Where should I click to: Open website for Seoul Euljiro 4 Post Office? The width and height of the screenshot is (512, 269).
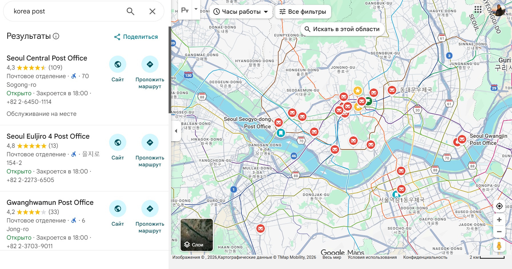[117, 143]
